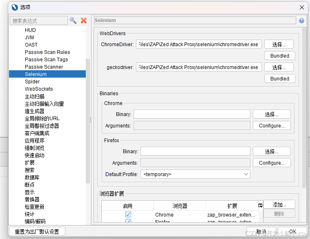Click the magnifier search icon
Screen dimensions: 310x239
[73, 20]
